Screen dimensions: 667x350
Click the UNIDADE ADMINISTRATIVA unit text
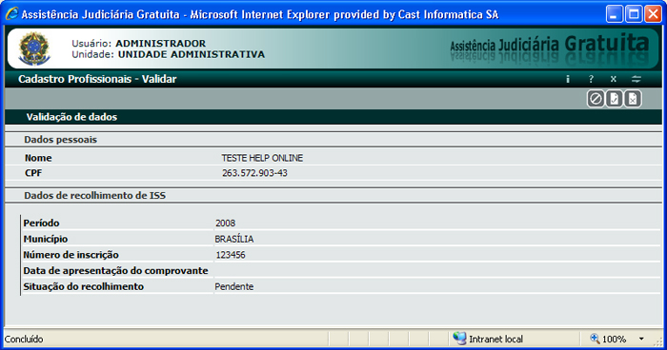(192, 54)
